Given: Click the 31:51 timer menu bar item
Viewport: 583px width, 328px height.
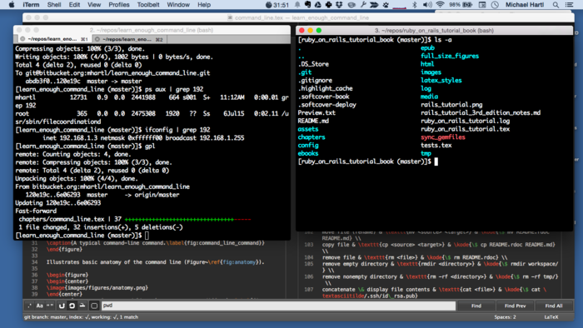Looking at the screenshot, I should 277,5.
